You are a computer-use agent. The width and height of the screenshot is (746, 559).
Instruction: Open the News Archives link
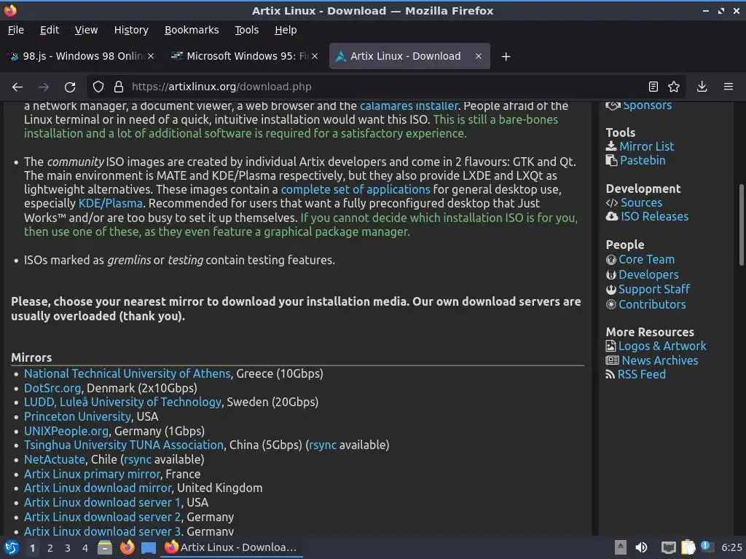click(x=660, y=360)
